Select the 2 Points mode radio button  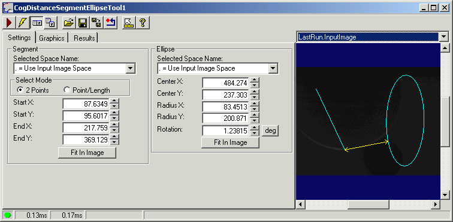(x=20, y=90)
